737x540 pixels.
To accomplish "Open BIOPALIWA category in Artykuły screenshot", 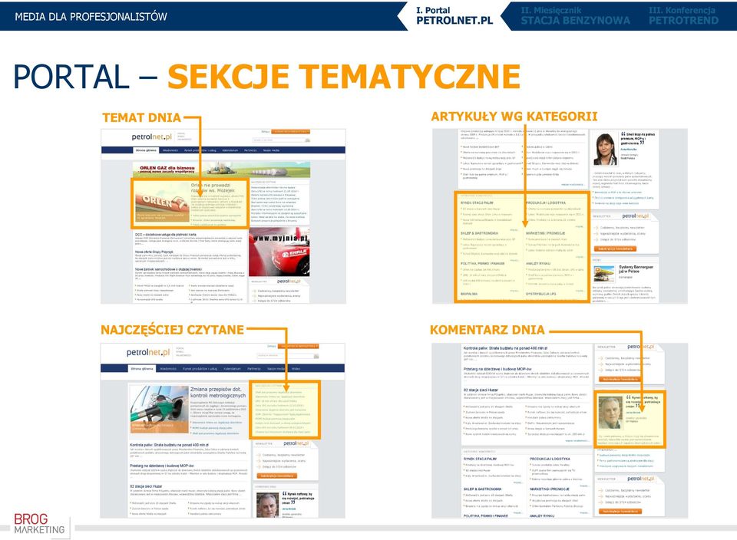I will coord(469,294).
